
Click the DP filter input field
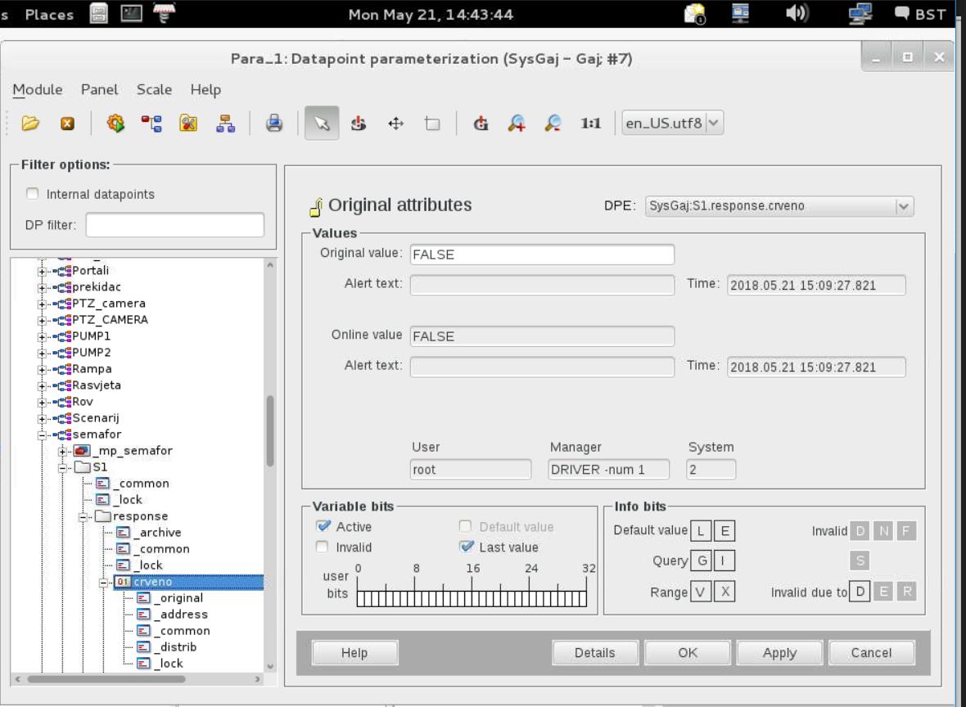(174, 225)
